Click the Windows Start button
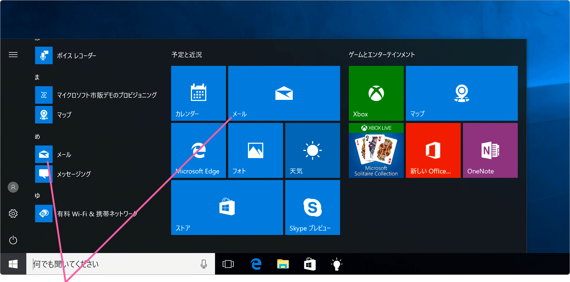570x282 pixels. (13, 264)
